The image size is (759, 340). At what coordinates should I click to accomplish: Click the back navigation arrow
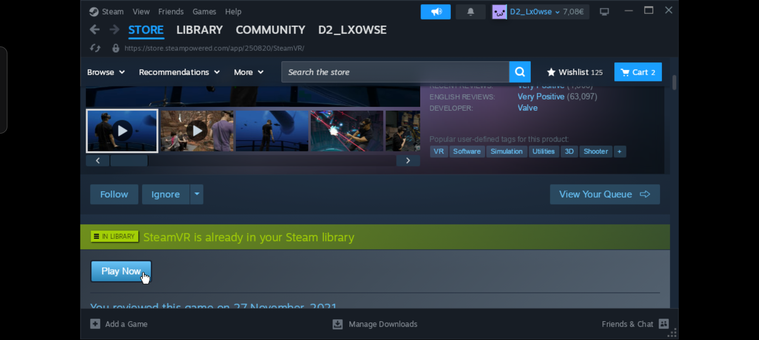coord(95,30)
